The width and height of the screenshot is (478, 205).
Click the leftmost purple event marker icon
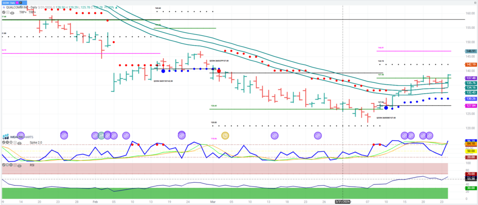click(x=64, y=135)
